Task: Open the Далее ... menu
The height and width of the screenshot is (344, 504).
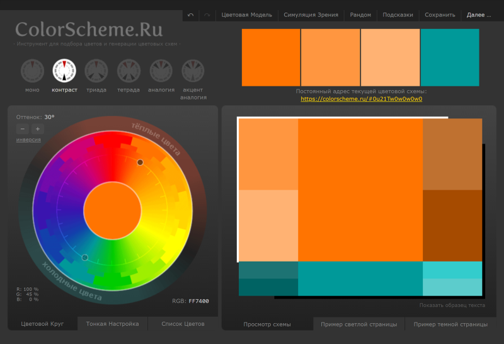Action: click(479, 15)
